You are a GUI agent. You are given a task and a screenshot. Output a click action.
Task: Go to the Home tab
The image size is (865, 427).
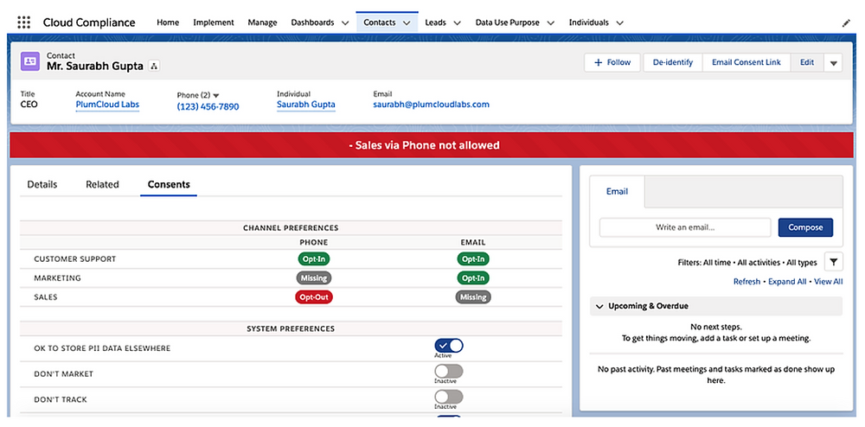coord(168,22)
